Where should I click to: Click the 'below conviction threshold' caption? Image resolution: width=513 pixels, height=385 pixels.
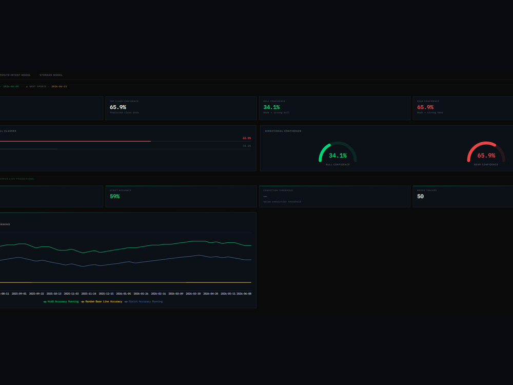282,202
